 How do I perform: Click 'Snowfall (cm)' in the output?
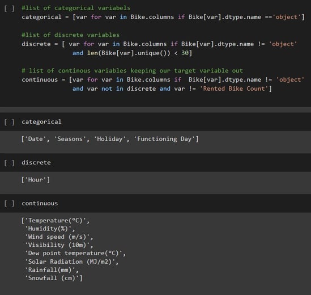(52, 278)
